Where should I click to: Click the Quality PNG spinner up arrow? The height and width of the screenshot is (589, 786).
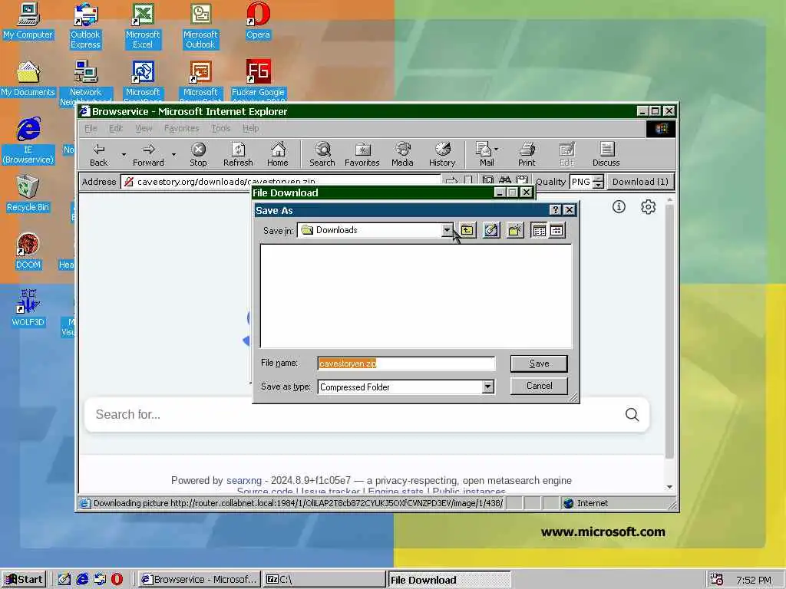coord(598,178)
